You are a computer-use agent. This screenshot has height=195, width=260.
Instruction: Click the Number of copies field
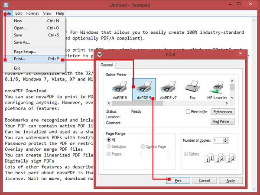click(x=218, y=140)
